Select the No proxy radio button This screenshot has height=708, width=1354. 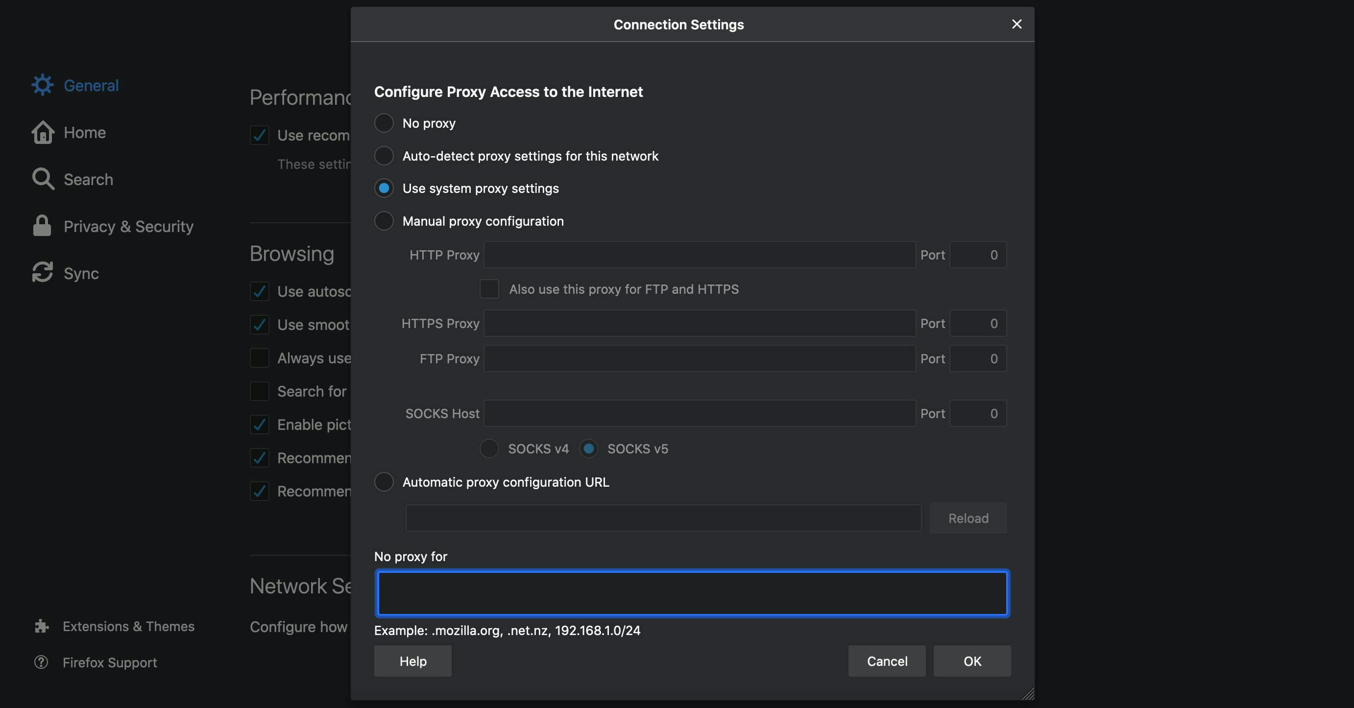(384, 123)
